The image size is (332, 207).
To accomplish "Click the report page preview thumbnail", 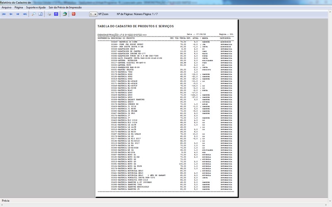I will point(167,108).
